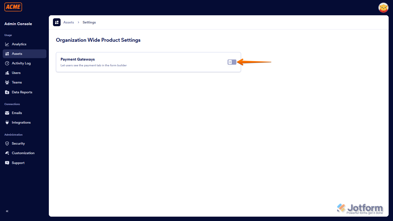Navigate to Settings in the breadcrumb
The width and height of the screenshot is (393, 221).
[x=89, y=22]
